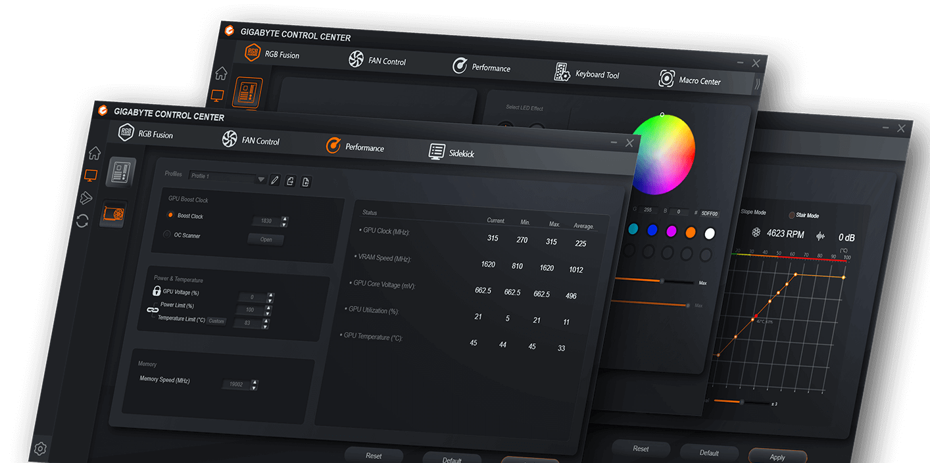Go to Home in the rear window sidebar

tap(221, 74)
